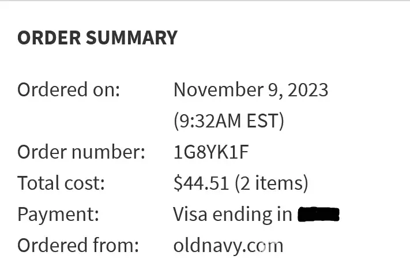Click the "(2 items)" count text
This screenshot has width=410, height=278.
tap(271, 183)
